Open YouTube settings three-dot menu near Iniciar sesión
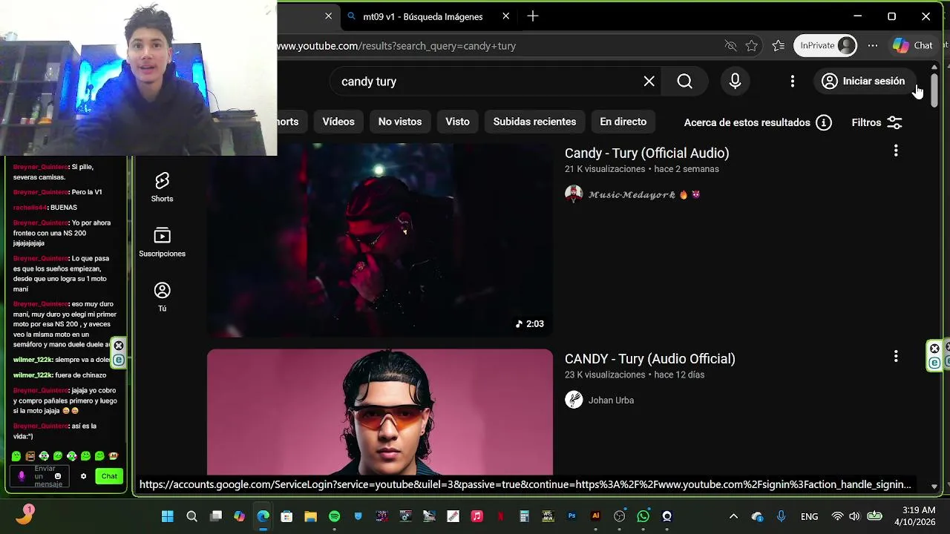The height and width of the screenshot is (534, 950). pyautogui.click(x=793, y=82)
